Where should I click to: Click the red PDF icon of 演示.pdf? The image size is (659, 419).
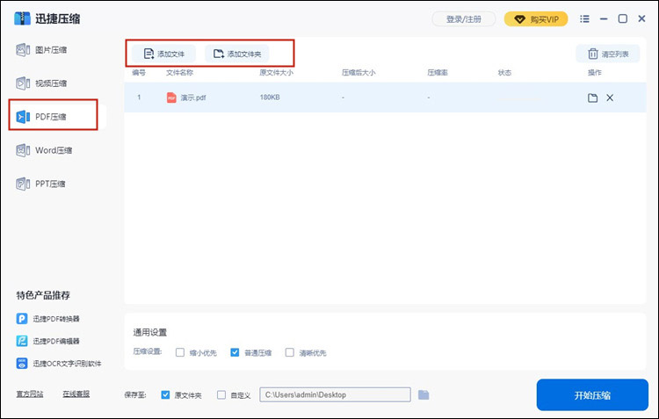(171, 98)
